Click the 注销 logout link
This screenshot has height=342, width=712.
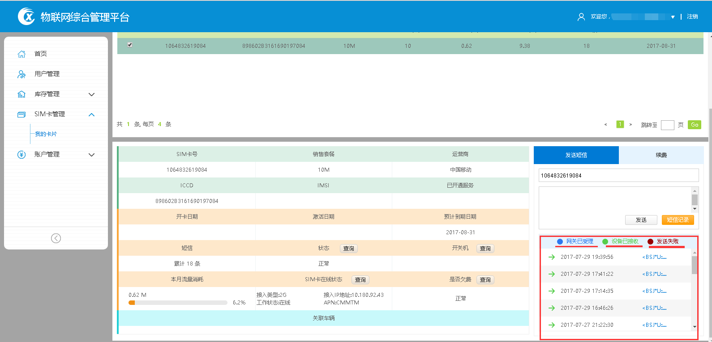(692, 17)
